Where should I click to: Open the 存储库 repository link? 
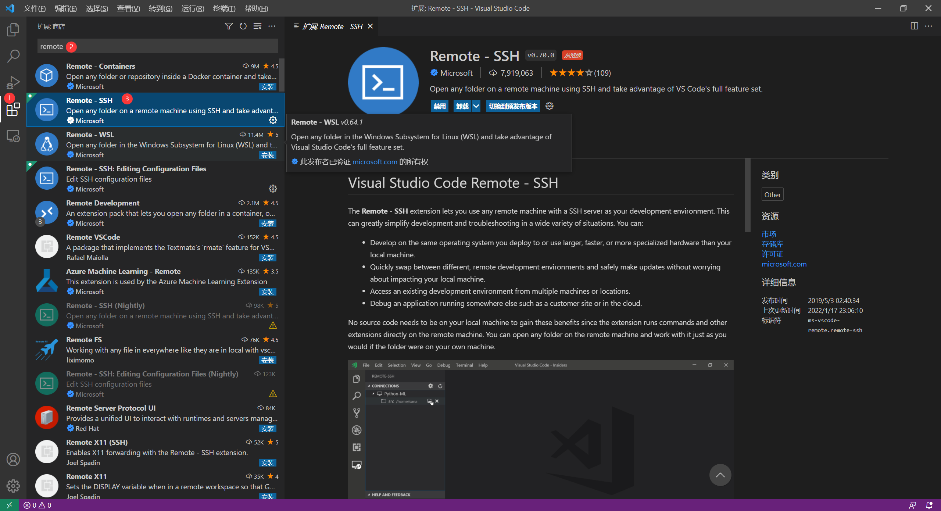(772, 244)
